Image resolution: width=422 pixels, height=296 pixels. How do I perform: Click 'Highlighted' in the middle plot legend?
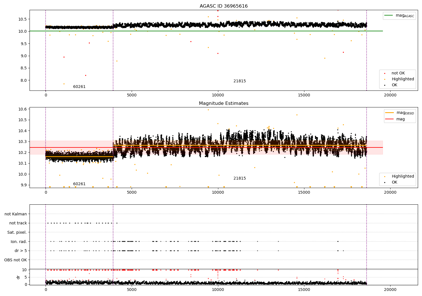pyautogui.click(x=403, y=176)
